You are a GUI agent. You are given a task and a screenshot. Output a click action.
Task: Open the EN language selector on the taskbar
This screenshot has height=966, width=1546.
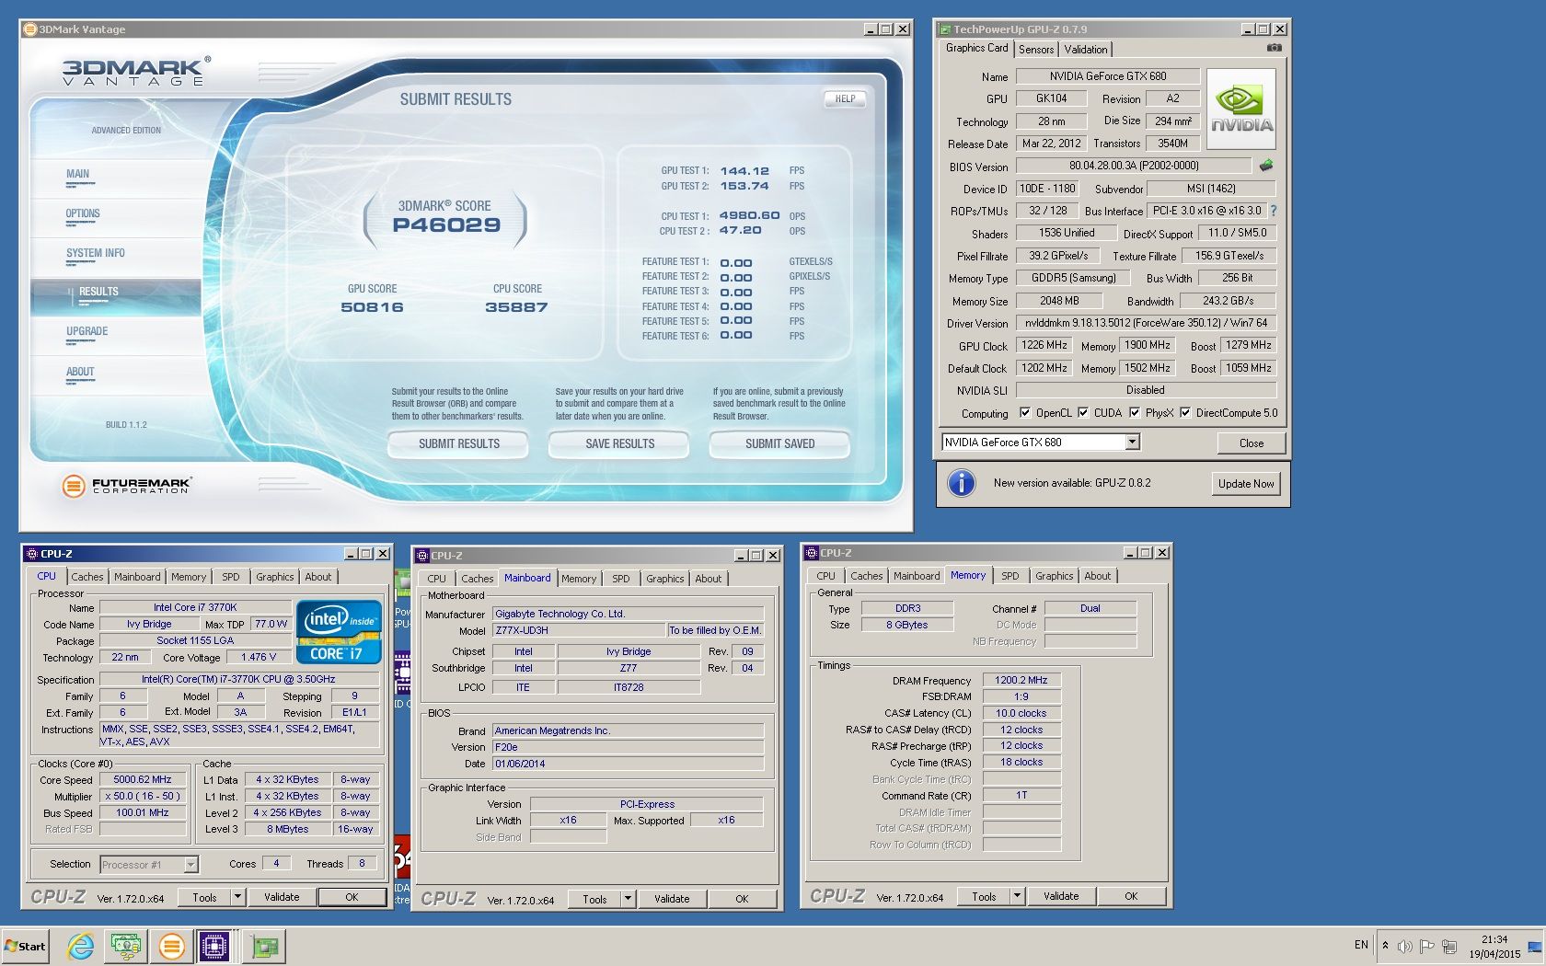pos(1361,945)
